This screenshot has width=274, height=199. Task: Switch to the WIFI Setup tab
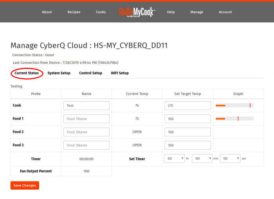pyautogui.click(x=120, y=73)
